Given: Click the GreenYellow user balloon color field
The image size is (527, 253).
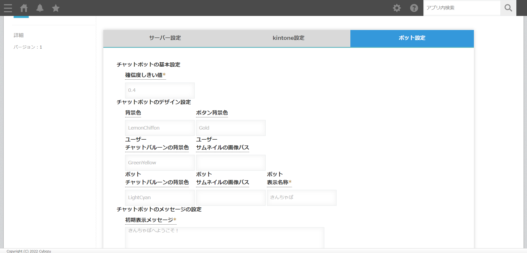Looking at the screenshot, I should click(160, 163).
